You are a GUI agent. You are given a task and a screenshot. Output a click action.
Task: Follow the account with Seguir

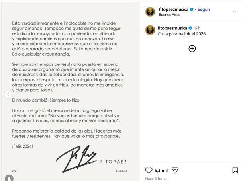point(204,10)
